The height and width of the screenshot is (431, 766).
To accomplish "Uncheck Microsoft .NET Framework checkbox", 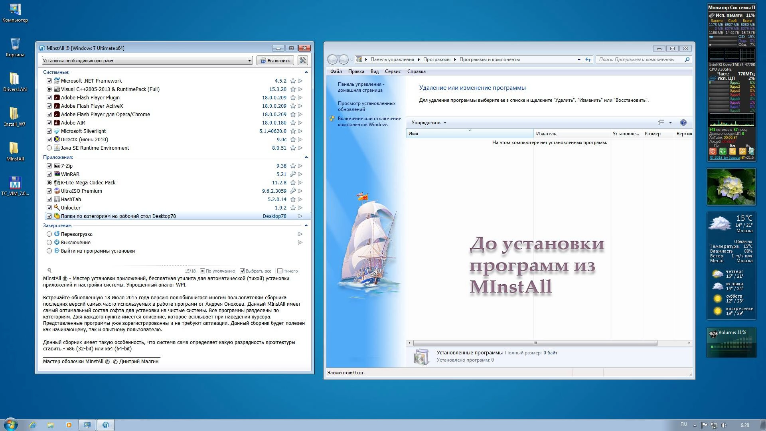I will coord(49,81).
